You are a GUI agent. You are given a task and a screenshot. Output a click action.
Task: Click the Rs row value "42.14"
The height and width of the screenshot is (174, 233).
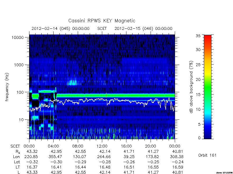tap(105, 151)
